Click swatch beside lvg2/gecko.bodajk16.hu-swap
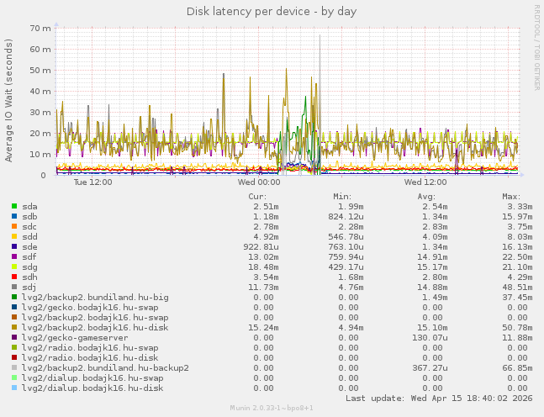Screen dimensions: 544x417 point(14,307)
